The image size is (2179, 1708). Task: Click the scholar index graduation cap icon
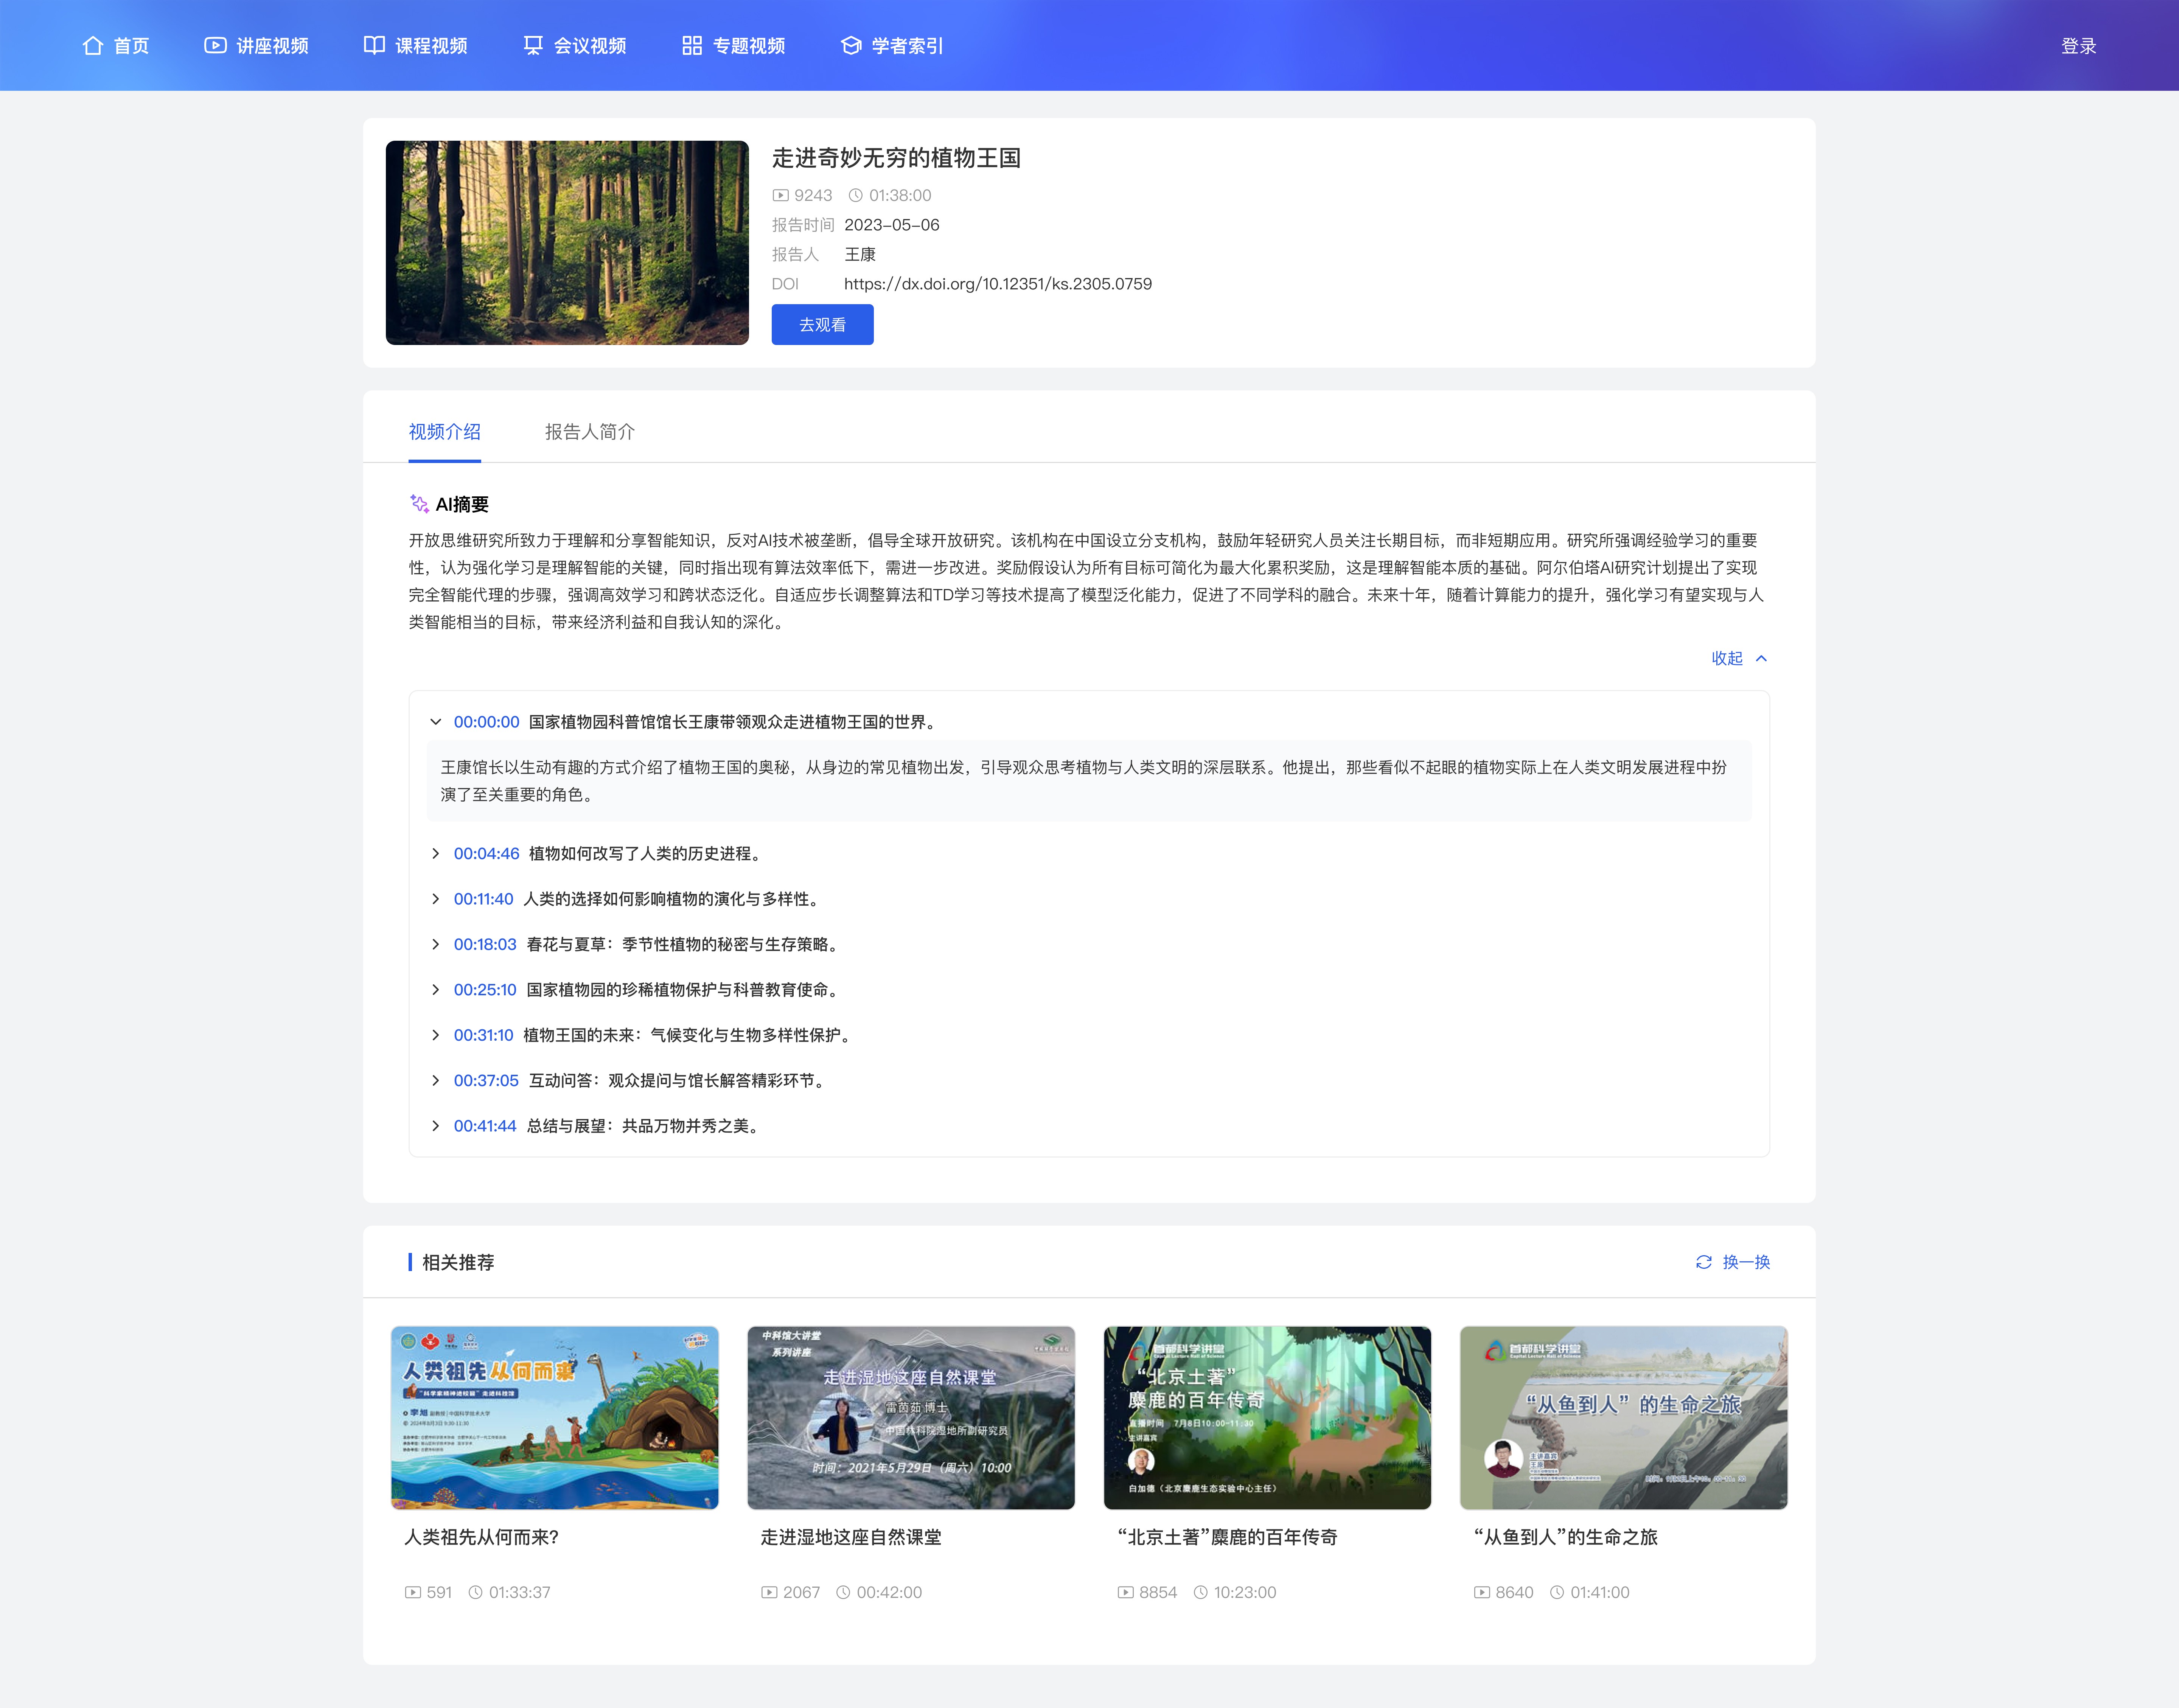point(851,46)
